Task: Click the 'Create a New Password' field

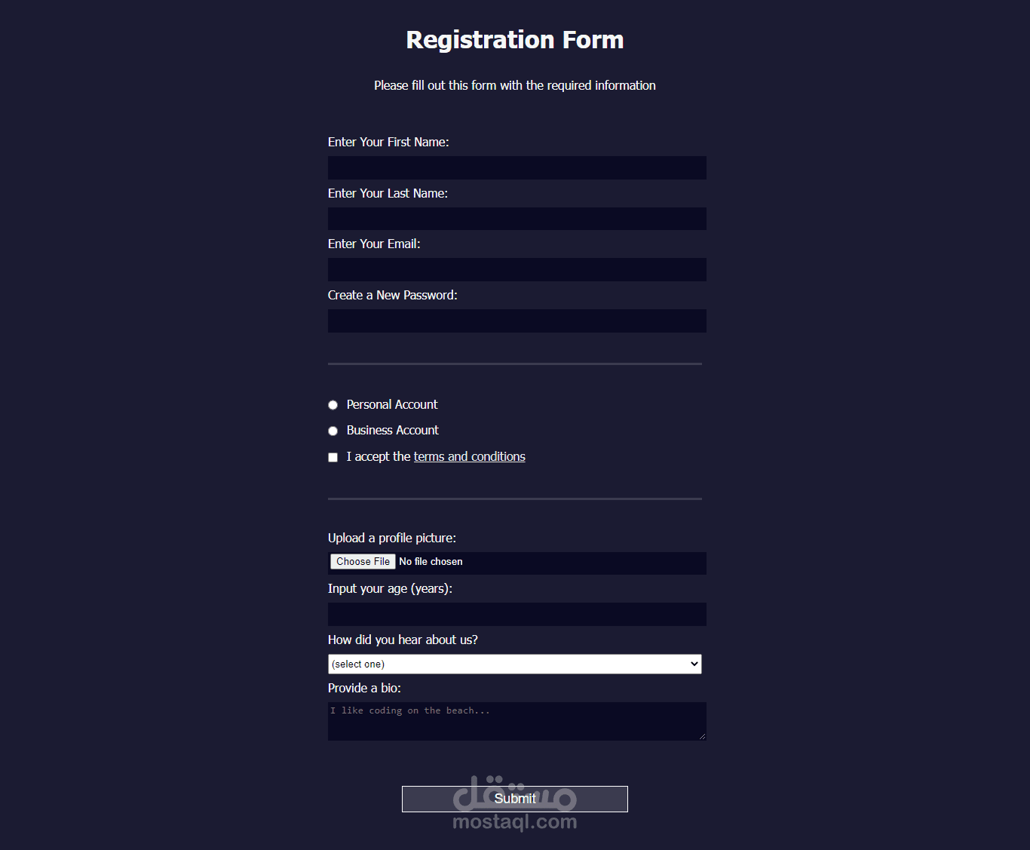Action: [517, 321]
